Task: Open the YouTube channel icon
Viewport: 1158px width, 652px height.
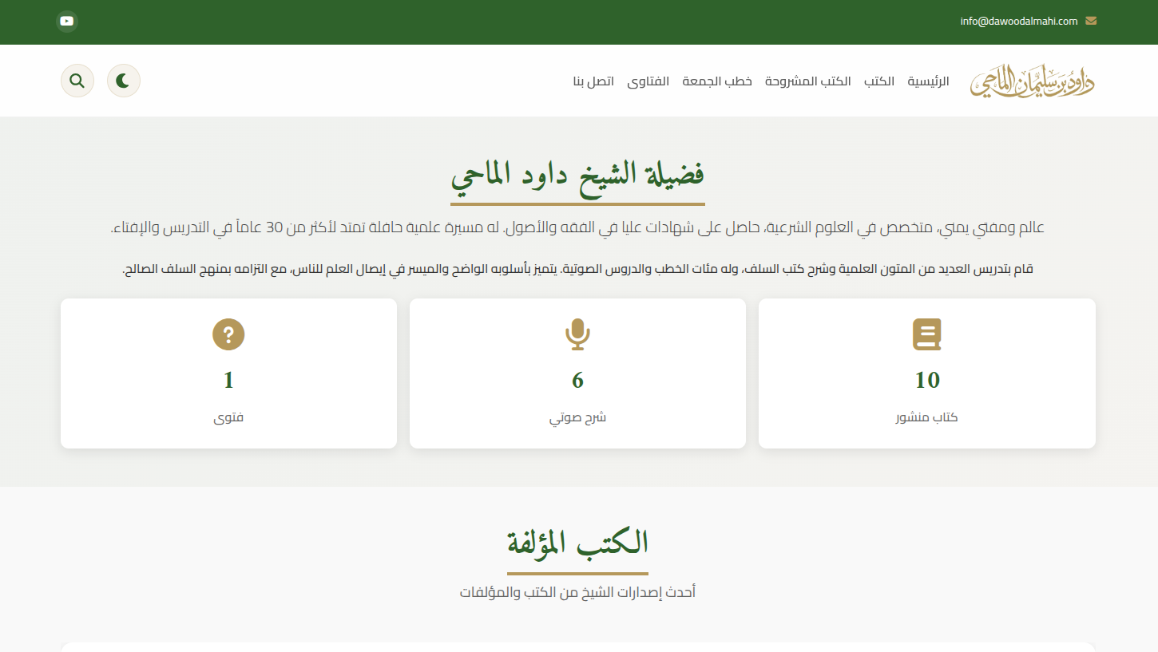Action: click(x=67, y=22)
